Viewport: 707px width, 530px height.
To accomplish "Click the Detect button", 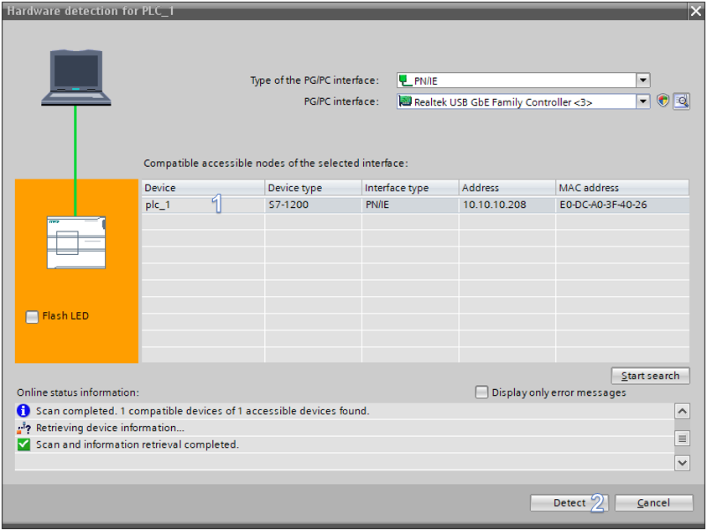I will [569, 502].
